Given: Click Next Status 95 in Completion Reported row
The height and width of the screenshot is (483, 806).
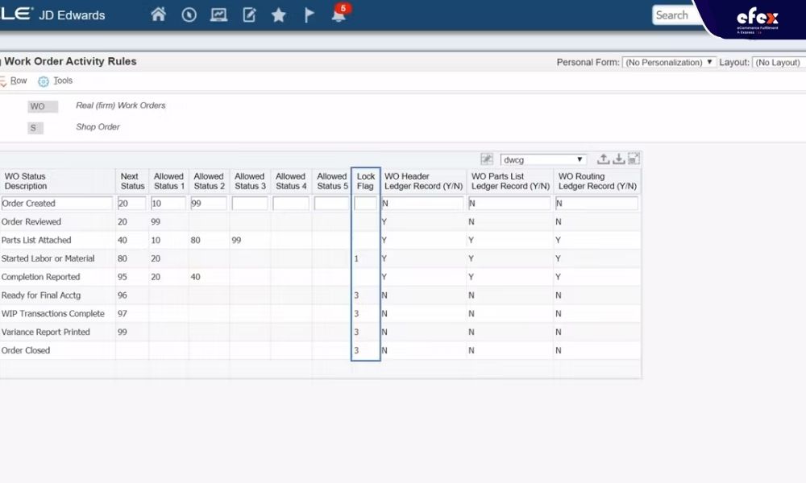Looking at the screenshot, I should (123, 277).
